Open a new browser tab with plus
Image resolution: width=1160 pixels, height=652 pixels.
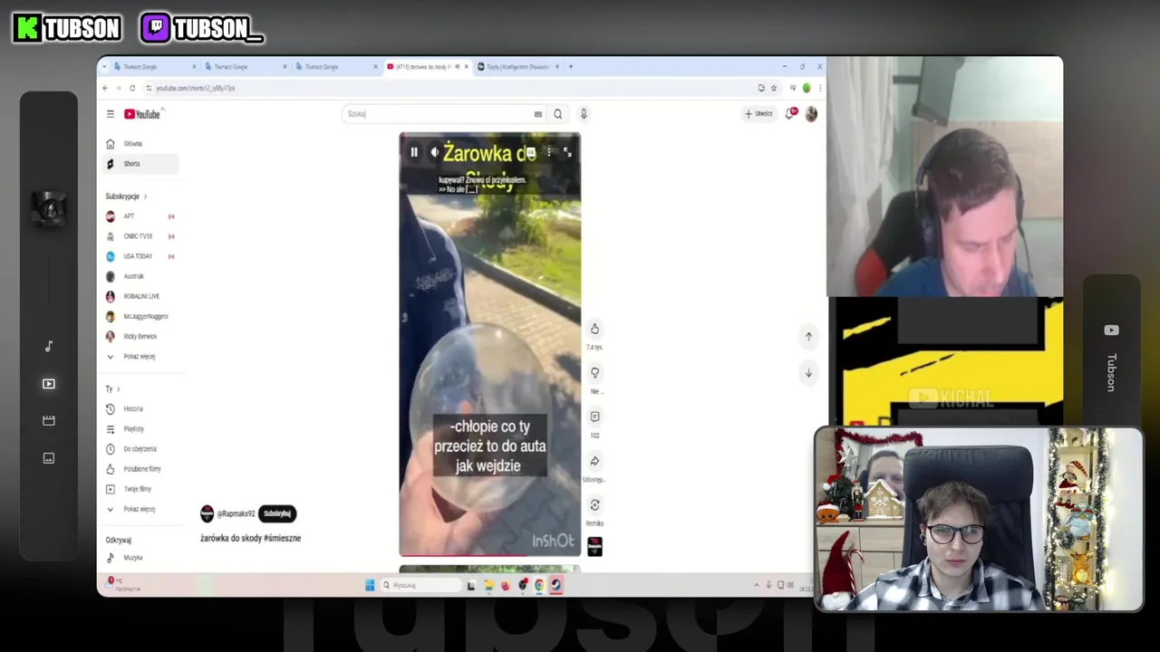tap(570, 66)
